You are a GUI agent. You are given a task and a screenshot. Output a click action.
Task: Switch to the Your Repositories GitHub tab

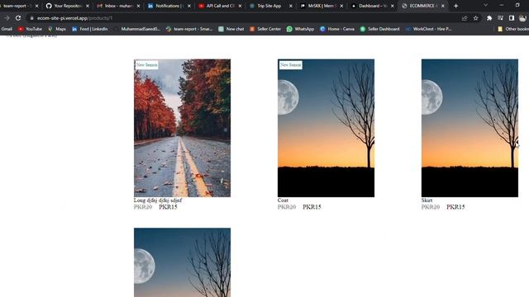click(67, 6)
